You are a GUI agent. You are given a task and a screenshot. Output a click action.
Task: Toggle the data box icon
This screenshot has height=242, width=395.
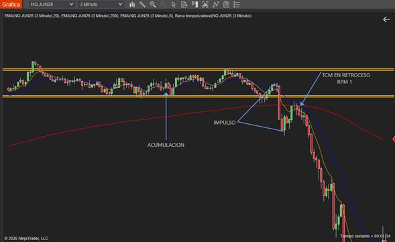pyautogui.click(x=184, y=4)
